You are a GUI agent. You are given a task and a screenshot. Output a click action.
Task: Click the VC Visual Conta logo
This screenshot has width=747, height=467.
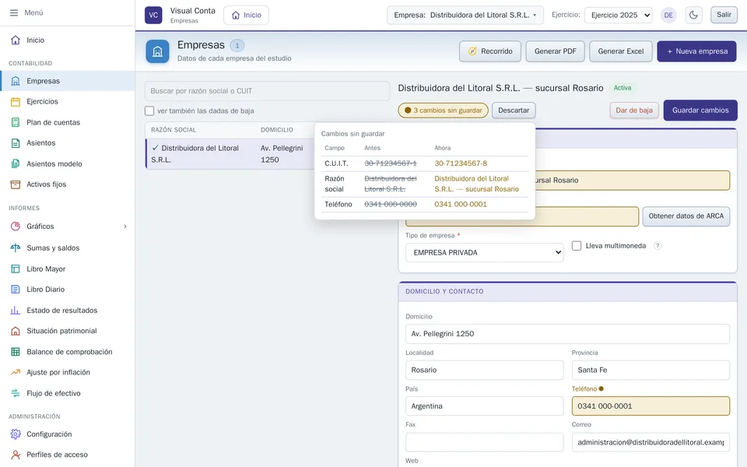click(x=153, y=15)
